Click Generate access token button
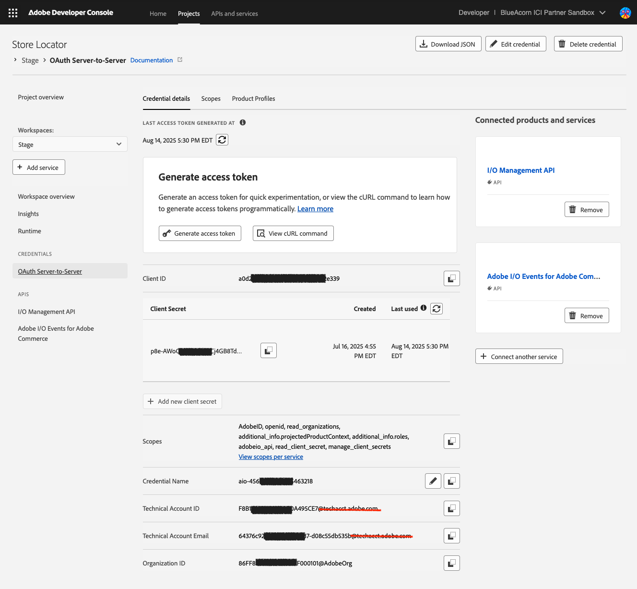The image size is (637, 589). point(200,233)
